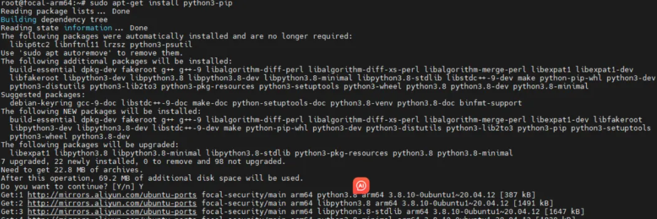
Task: Click the cyan highlighted word 'information'
Action: point(88,28)
